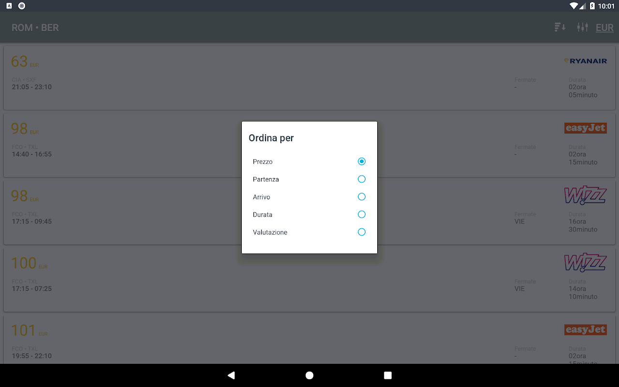The height and width of the screenshot is (387, 619).
Task: Select the '14:40 - 16:55' flight time
Action: tap(32, 154)
